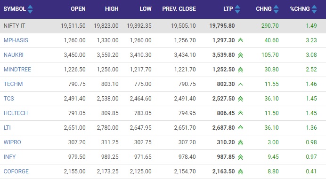Sort by LTP using arrow icon
Viewport: 326px width, 179px height.
point(237,9)
